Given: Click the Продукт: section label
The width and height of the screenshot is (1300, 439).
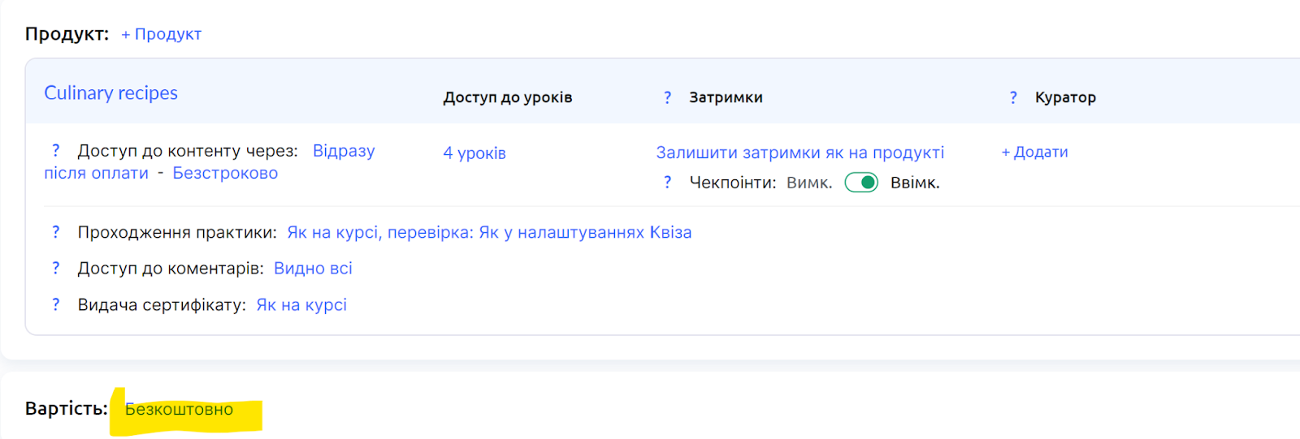Looking at the screenshot, I should click(x=67, y=34).
